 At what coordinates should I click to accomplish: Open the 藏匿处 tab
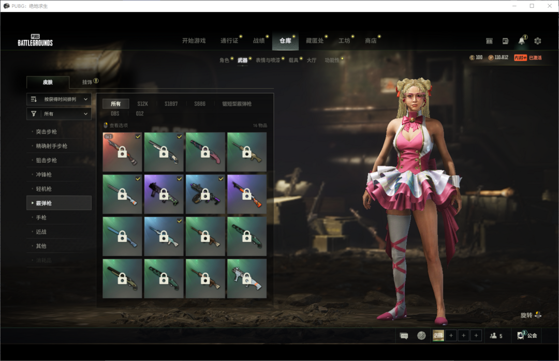coord(315,41)
